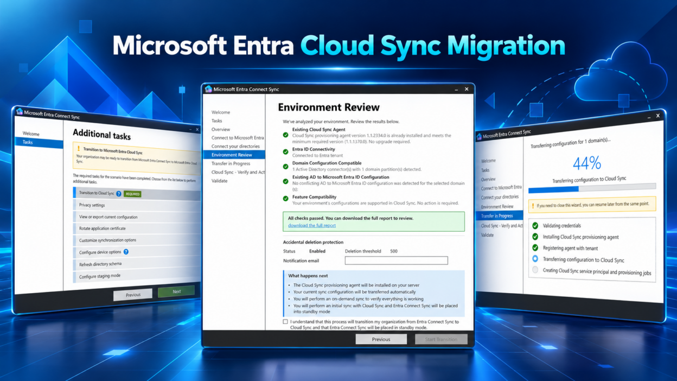Open Connect your directories step in center window

point(235,146)
